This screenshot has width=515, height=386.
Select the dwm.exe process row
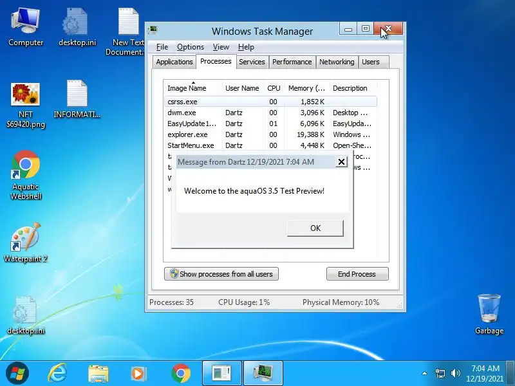(270, 113)
